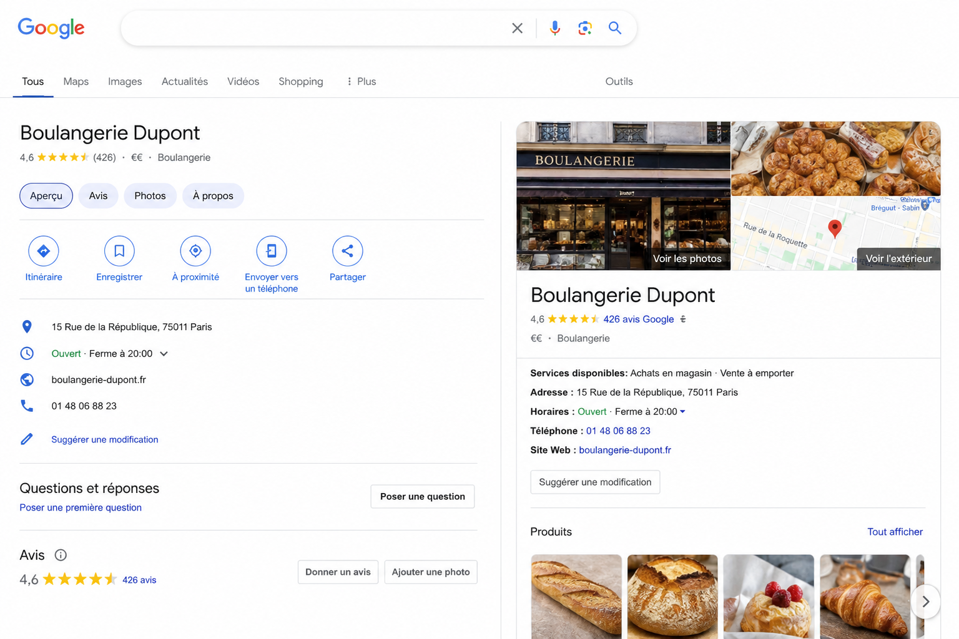Click phone number 01 48 06 88 23 in left panel
The width and height of the screenshot is (959, 639).
[x=84, y=406]
